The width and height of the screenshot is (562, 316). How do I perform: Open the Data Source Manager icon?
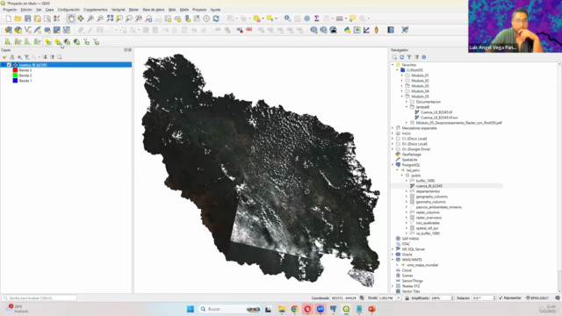pyautogui.click(x=8, y=30)
